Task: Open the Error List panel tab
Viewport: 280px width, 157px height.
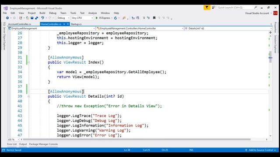Action: (x=12, y=144)
